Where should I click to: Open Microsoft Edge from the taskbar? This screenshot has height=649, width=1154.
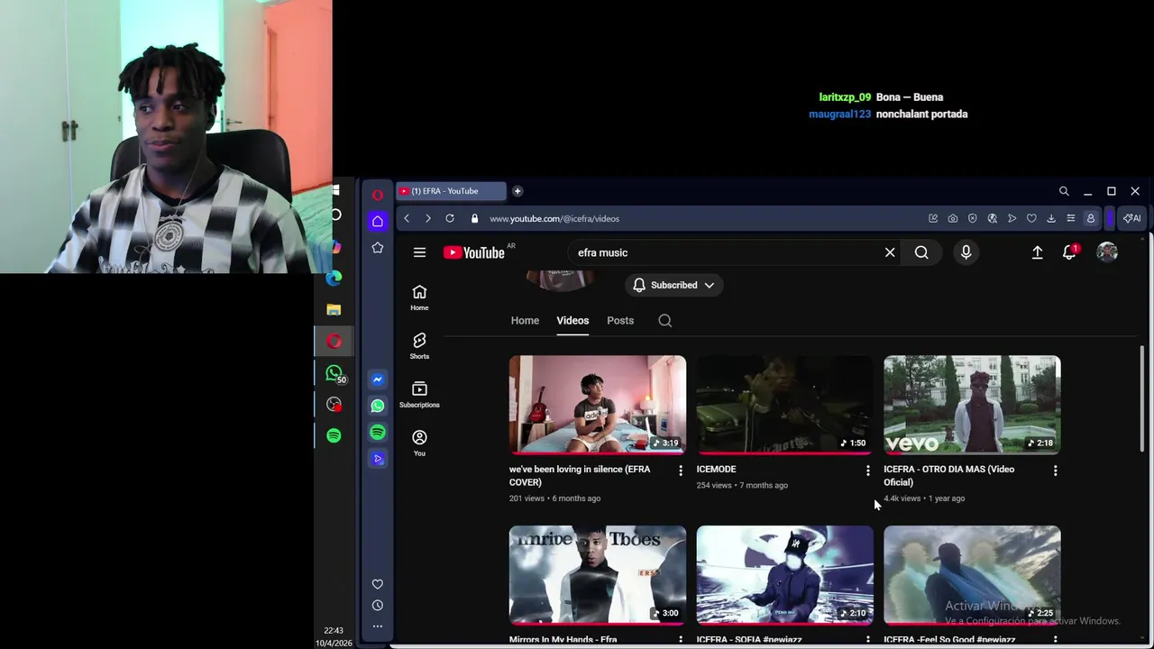(334, 278)
